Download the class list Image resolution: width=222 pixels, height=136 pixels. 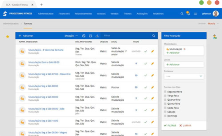coord(97,36)
